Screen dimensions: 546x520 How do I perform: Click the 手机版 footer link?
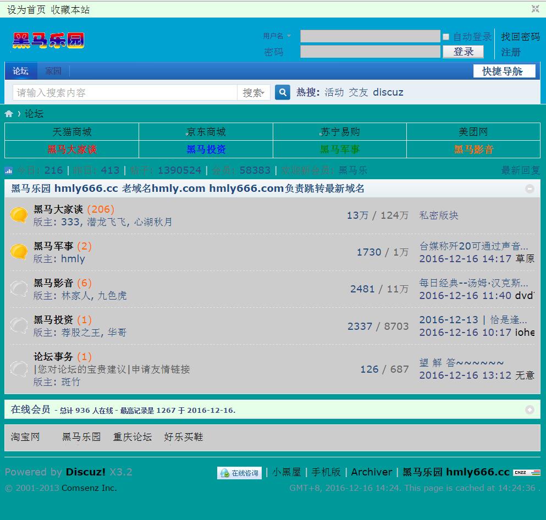[x=326, y=472]
